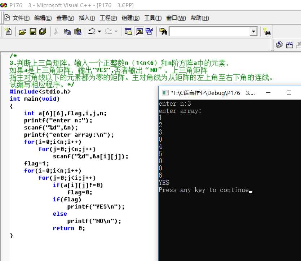
Task: Click the 'if(a[i][j]!=0)' code line
Action: pos(78,185)
